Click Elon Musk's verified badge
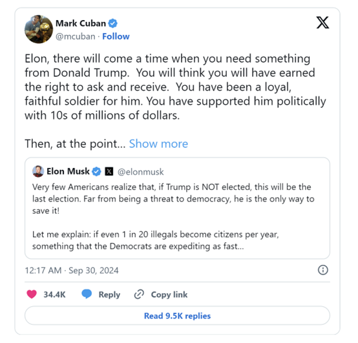 (96, 171)
